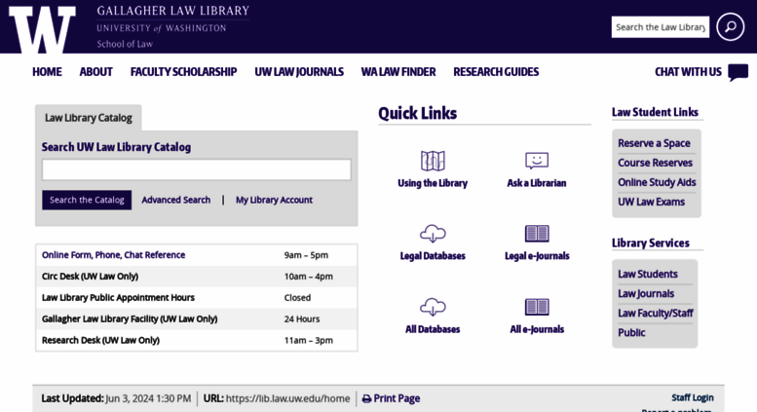The height and width of the screenshot is (412, 757).
Task: Open the All Databases text link
Action: click(433, 329)
